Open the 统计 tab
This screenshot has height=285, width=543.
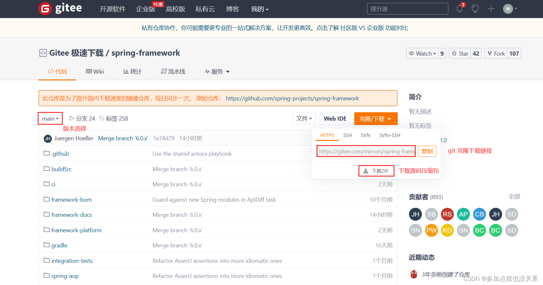click(132, 71)
